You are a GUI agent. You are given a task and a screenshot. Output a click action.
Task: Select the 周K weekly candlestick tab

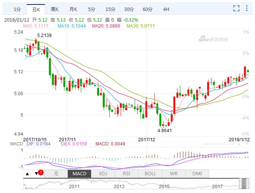[x=55, y=9]
